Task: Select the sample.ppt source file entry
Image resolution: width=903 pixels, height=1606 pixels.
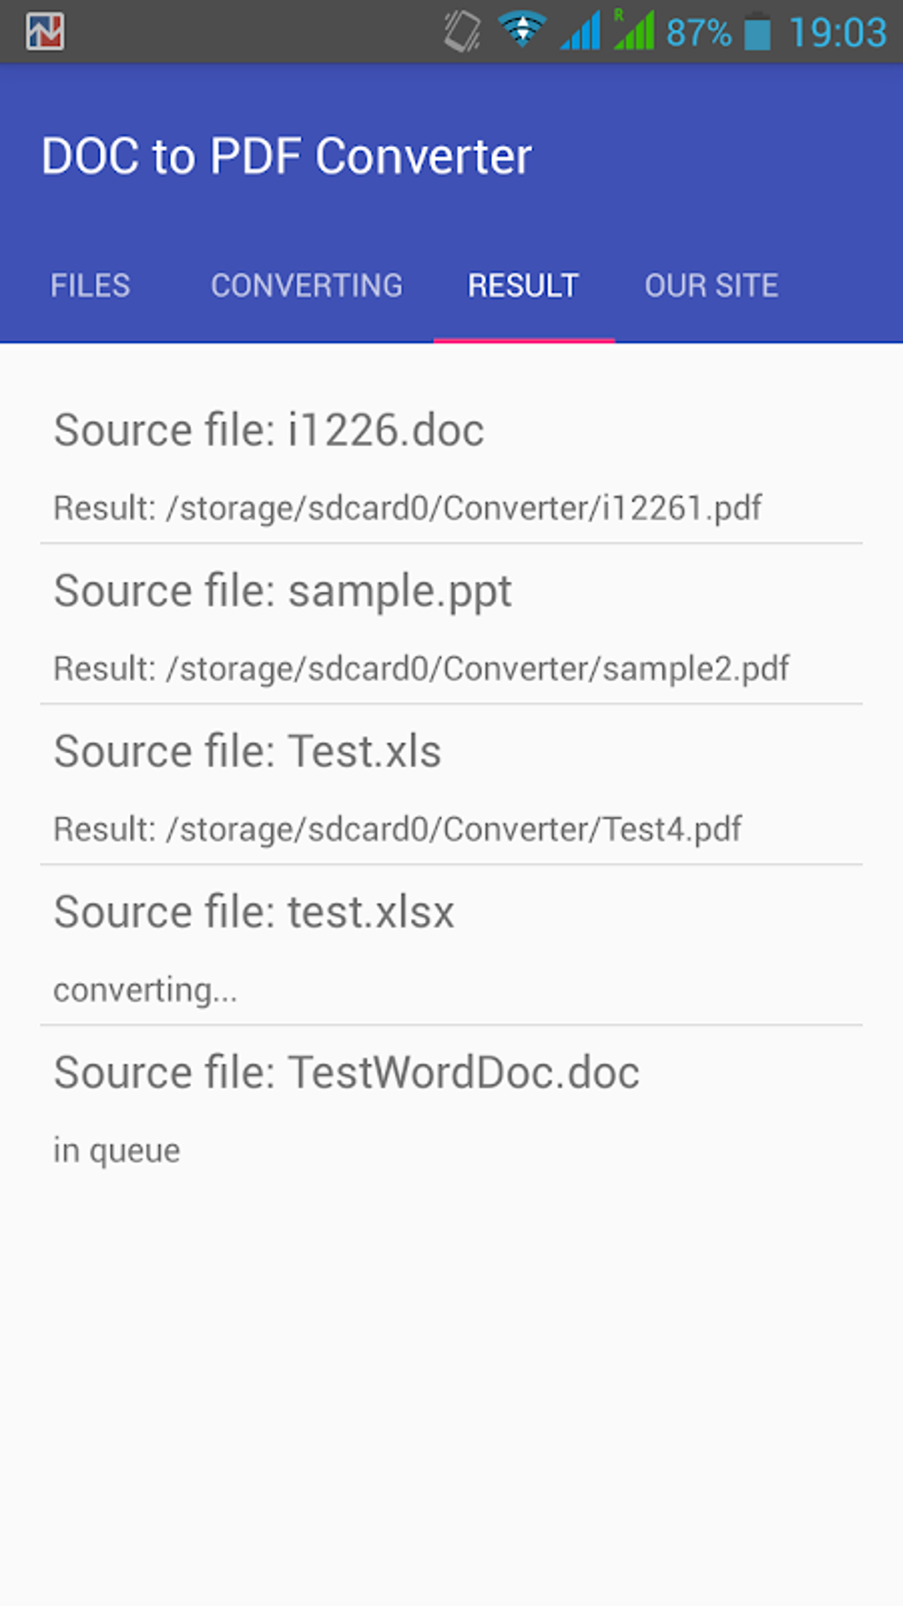Action: (283, 591)
